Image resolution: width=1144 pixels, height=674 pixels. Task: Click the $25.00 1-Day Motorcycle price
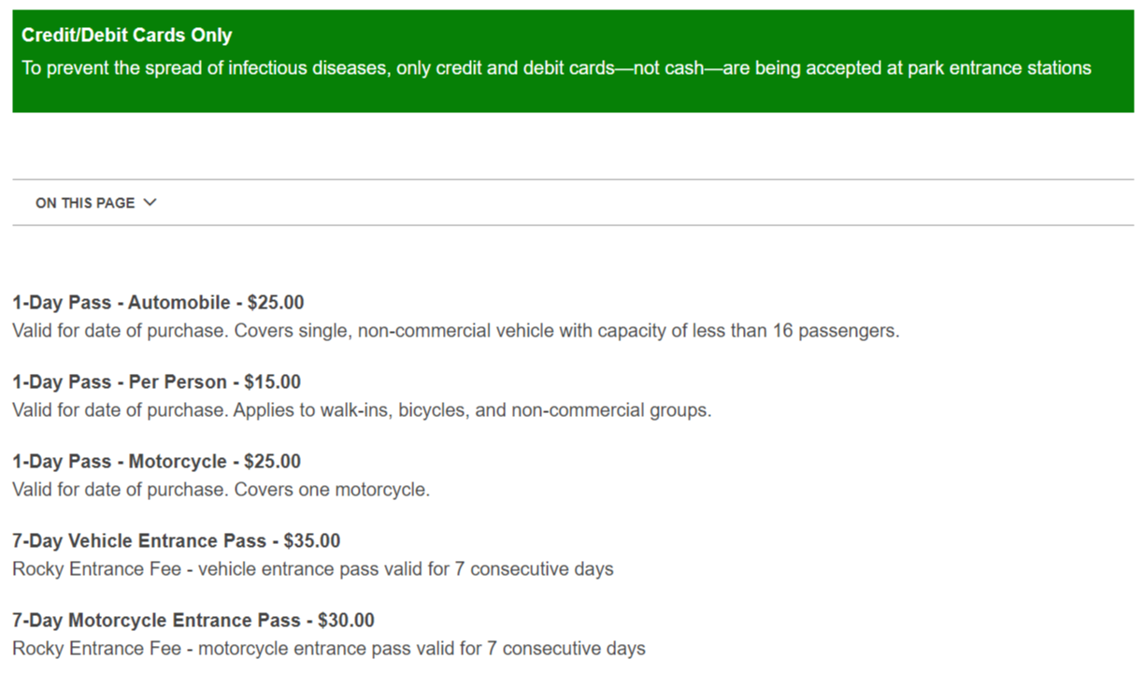point(273,462)
